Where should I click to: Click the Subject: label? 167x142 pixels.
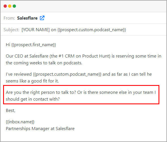pos(11,30)
